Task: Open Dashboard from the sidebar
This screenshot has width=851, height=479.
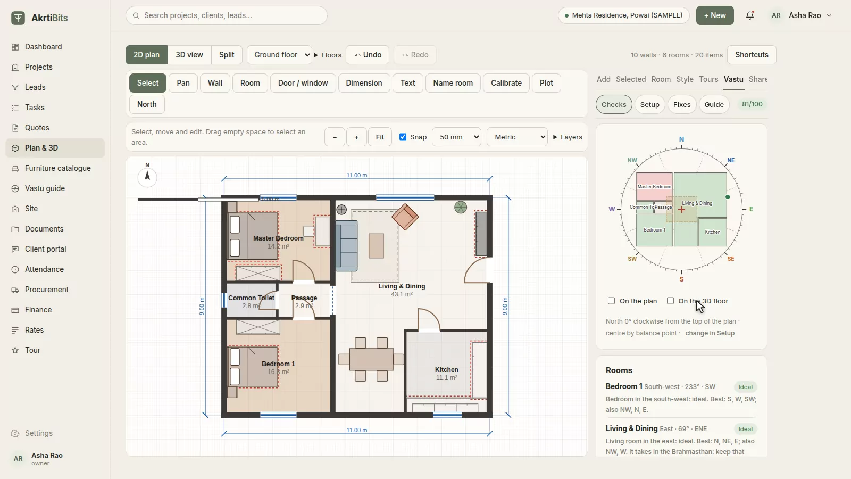Action: pos(55,47)
